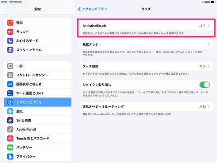Tap the サウンド speaker icon

click(x=10, y=32)
